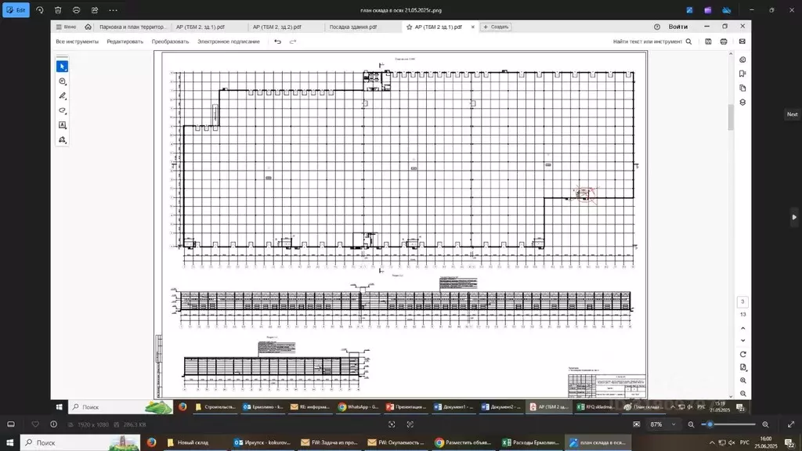Select the text box tool labeled A

62,125
